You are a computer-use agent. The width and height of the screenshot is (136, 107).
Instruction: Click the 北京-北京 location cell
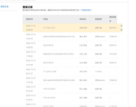tap(83, 54)
